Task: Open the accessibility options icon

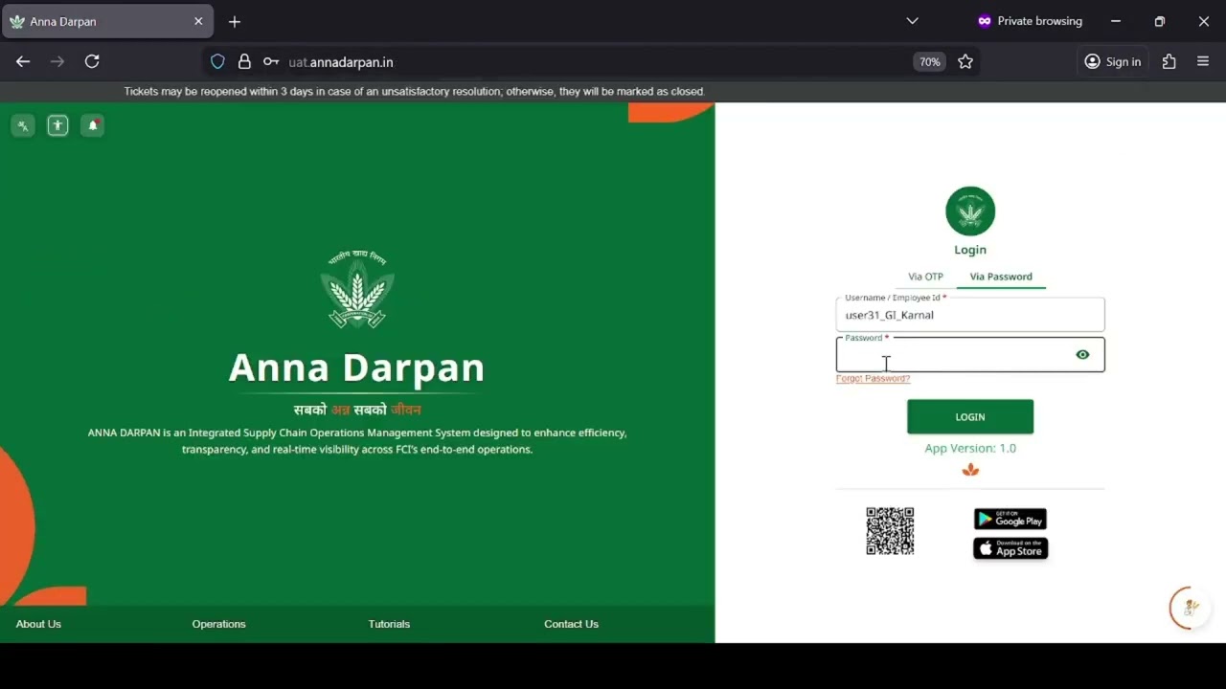Action: 57,125
